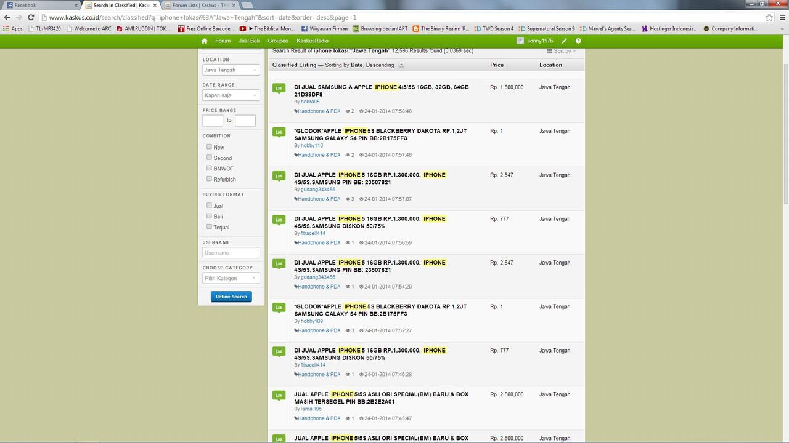789x443 pixels.
Task: Check the Second condition checkbox
Action: pos(209,158)
